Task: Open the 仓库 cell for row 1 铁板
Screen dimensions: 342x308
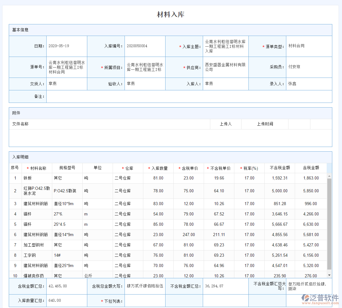Action: coord(128,178)
